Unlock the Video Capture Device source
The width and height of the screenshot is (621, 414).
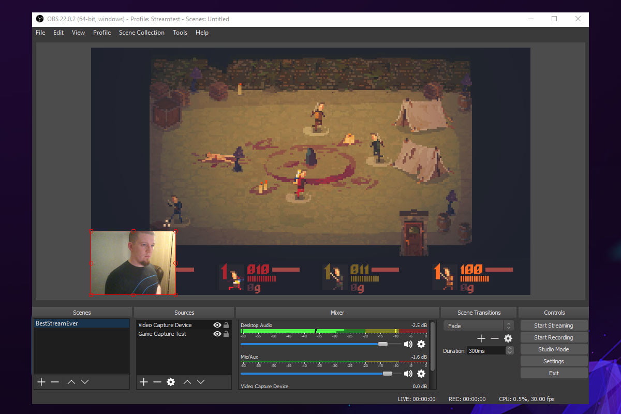click(x=226, y=325)
